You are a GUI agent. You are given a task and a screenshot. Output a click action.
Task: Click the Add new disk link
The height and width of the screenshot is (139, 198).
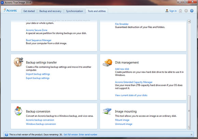pyautogui.click(x=122, y=69)
